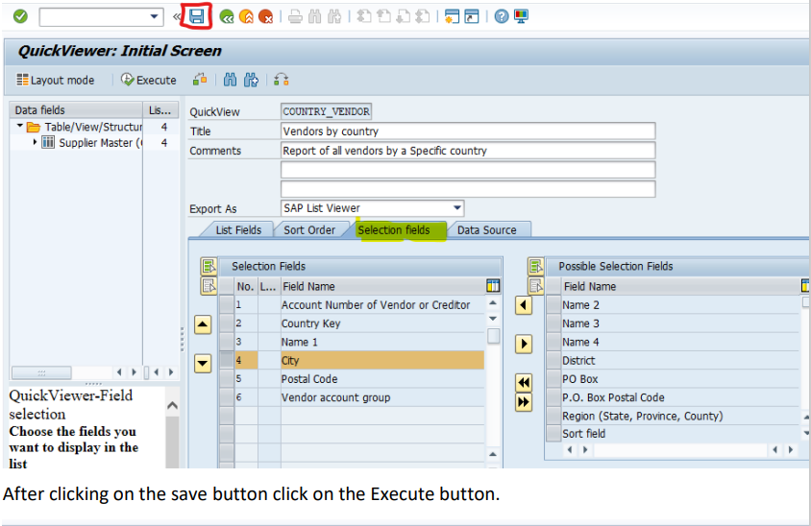Image resolution: width=811 pixels, height=526 pixels.
Task: Click the first Comments input field
Action: tap(468, 151)
